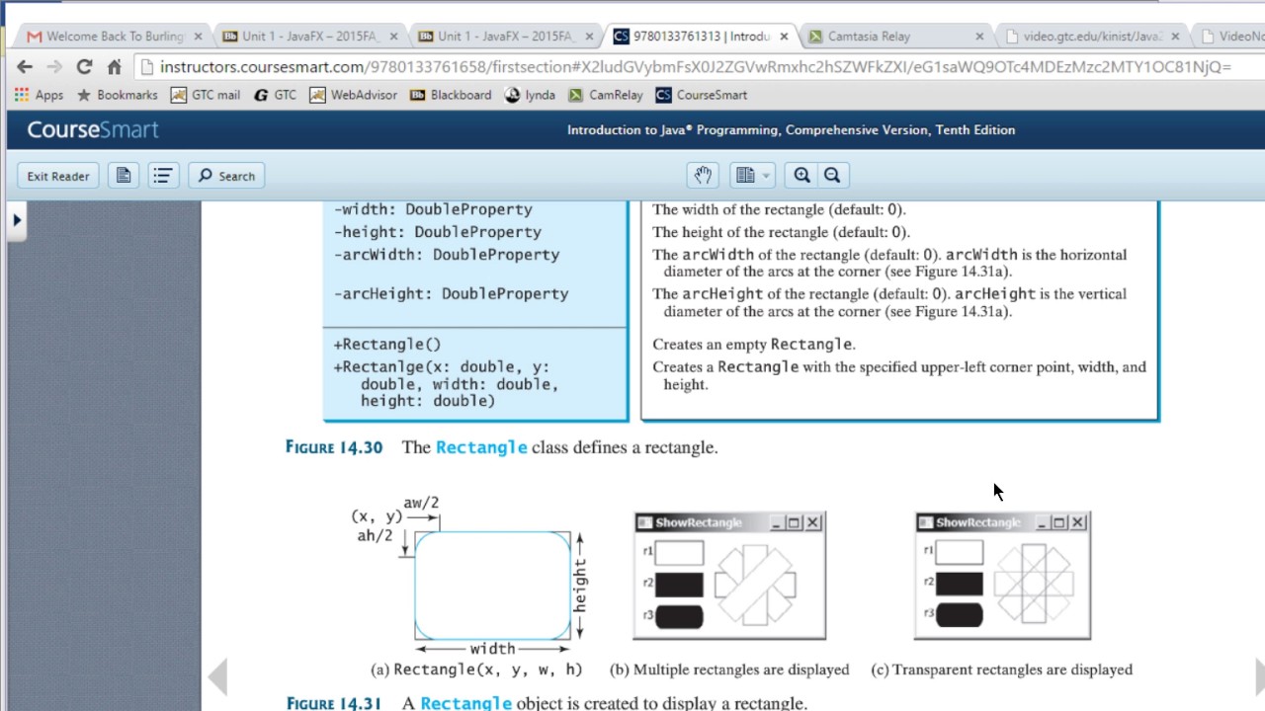Open the GTC Google bookmark

point(275,95)
